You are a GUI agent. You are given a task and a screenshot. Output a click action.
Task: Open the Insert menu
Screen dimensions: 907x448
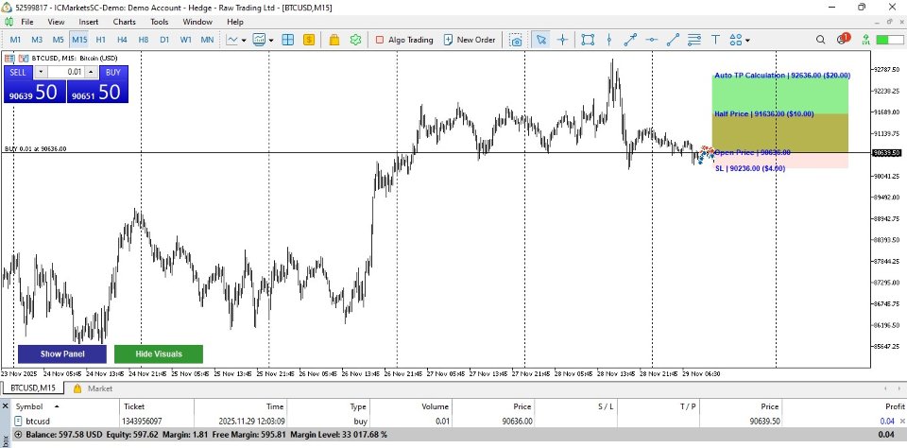pyautogui.click(x=89, y=22)
